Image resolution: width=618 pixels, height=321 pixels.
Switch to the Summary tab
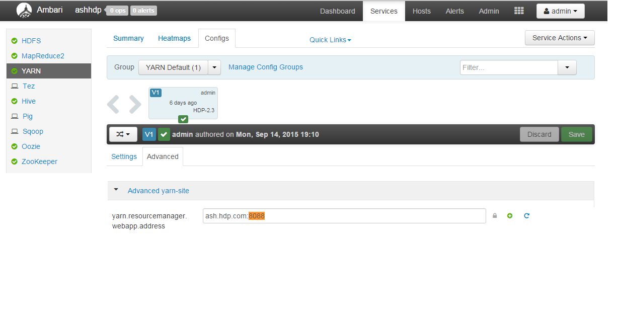point(128,38)
